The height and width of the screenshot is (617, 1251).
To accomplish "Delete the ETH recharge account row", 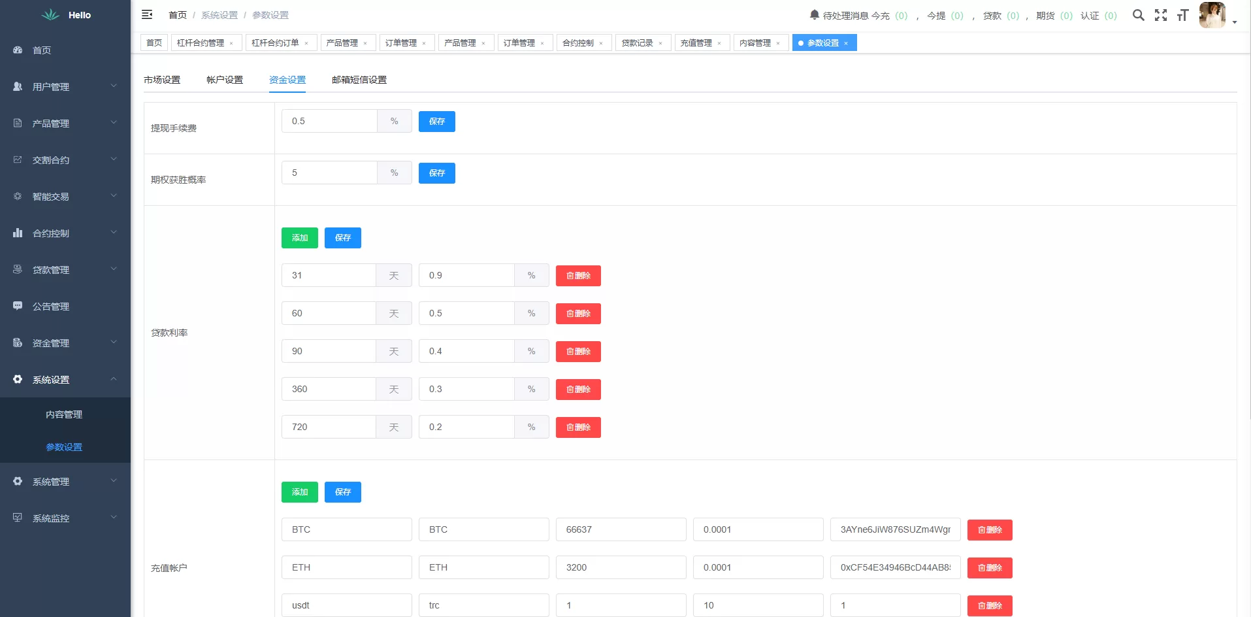I will pyautogui.click(x=990, y=568).
